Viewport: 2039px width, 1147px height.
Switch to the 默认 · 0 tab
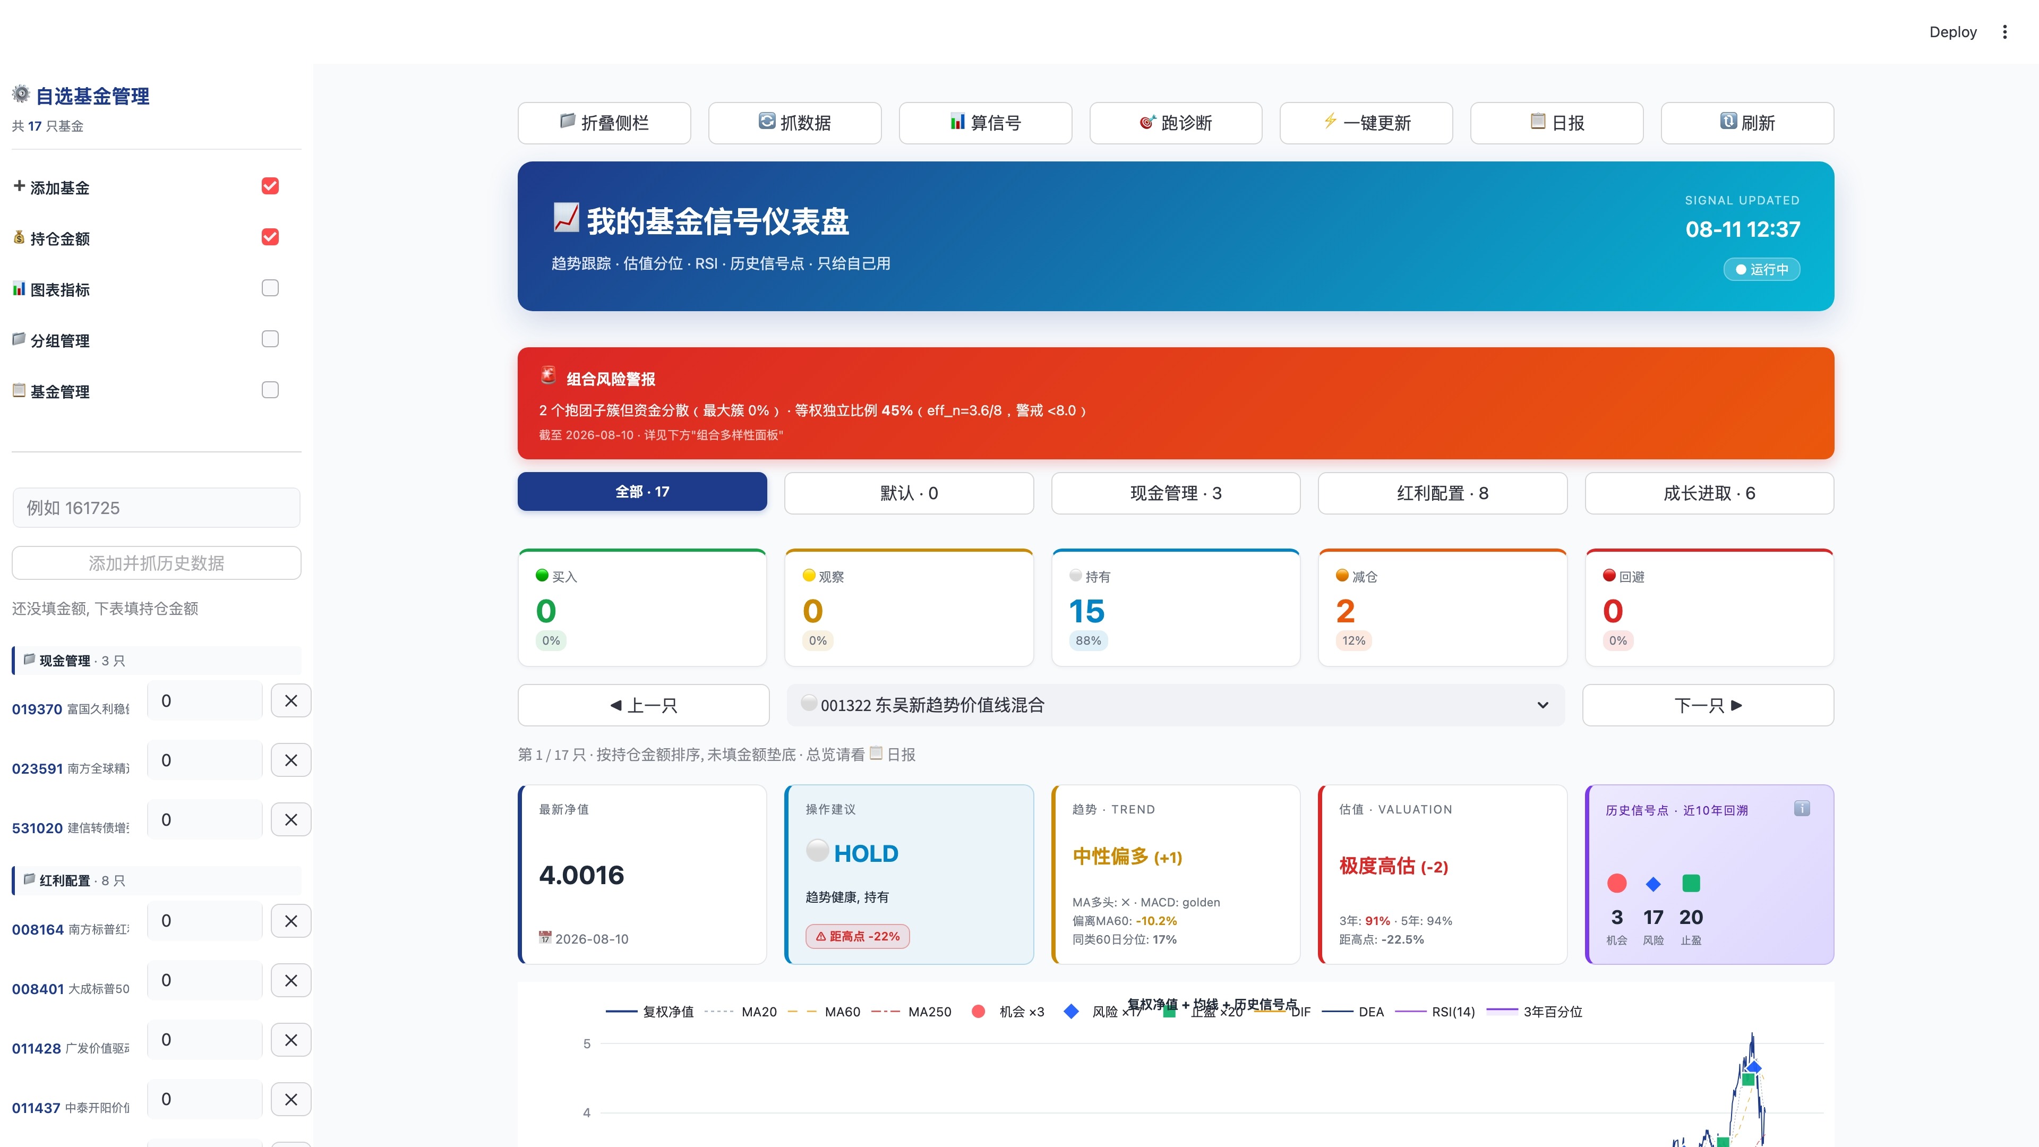(x=909, y=493)
